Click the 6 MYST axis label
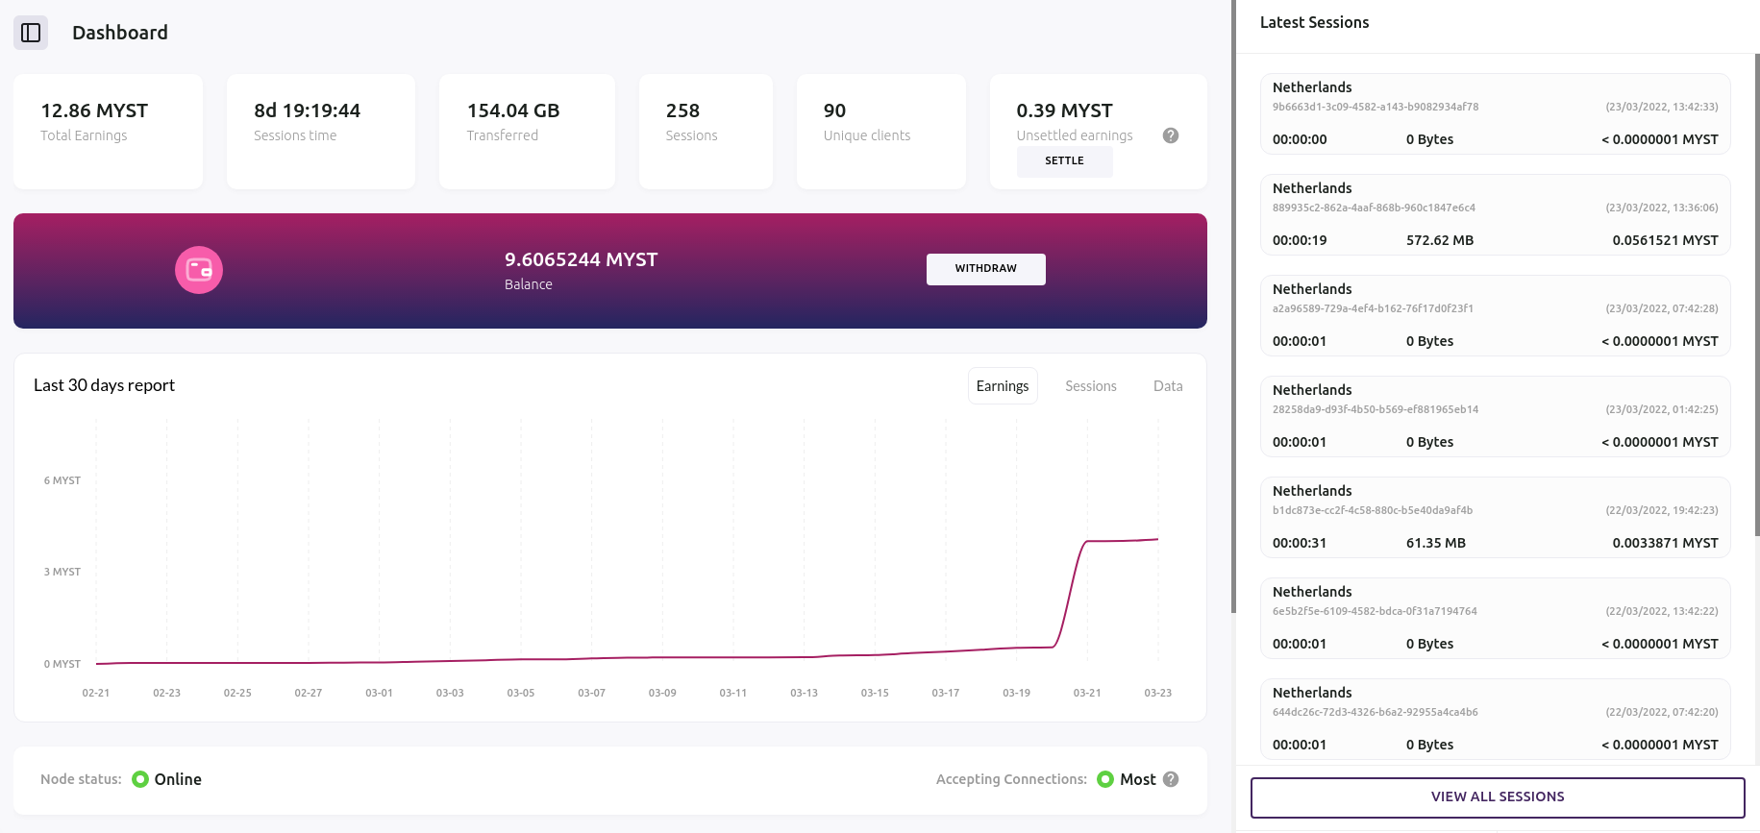Image resolution: width=1760 pixels, height=833 pixels. coord(62,480)
